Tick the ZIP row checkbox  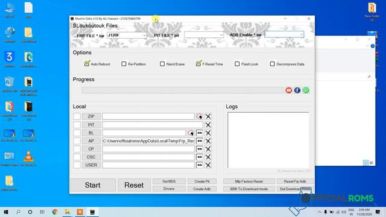[x=77, y=116]
